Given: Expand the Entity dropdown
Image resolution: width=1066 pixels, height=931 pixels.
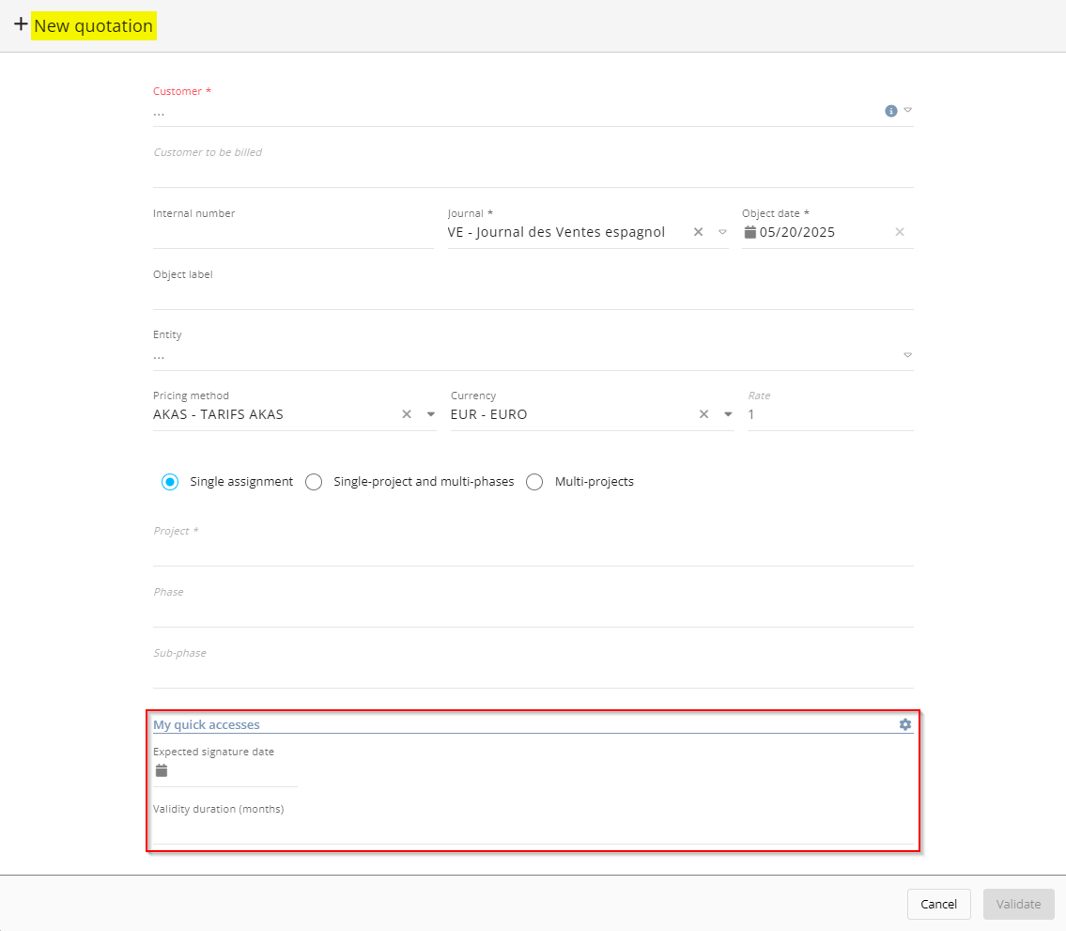Looking at the screenshot, I should [907, 355].
